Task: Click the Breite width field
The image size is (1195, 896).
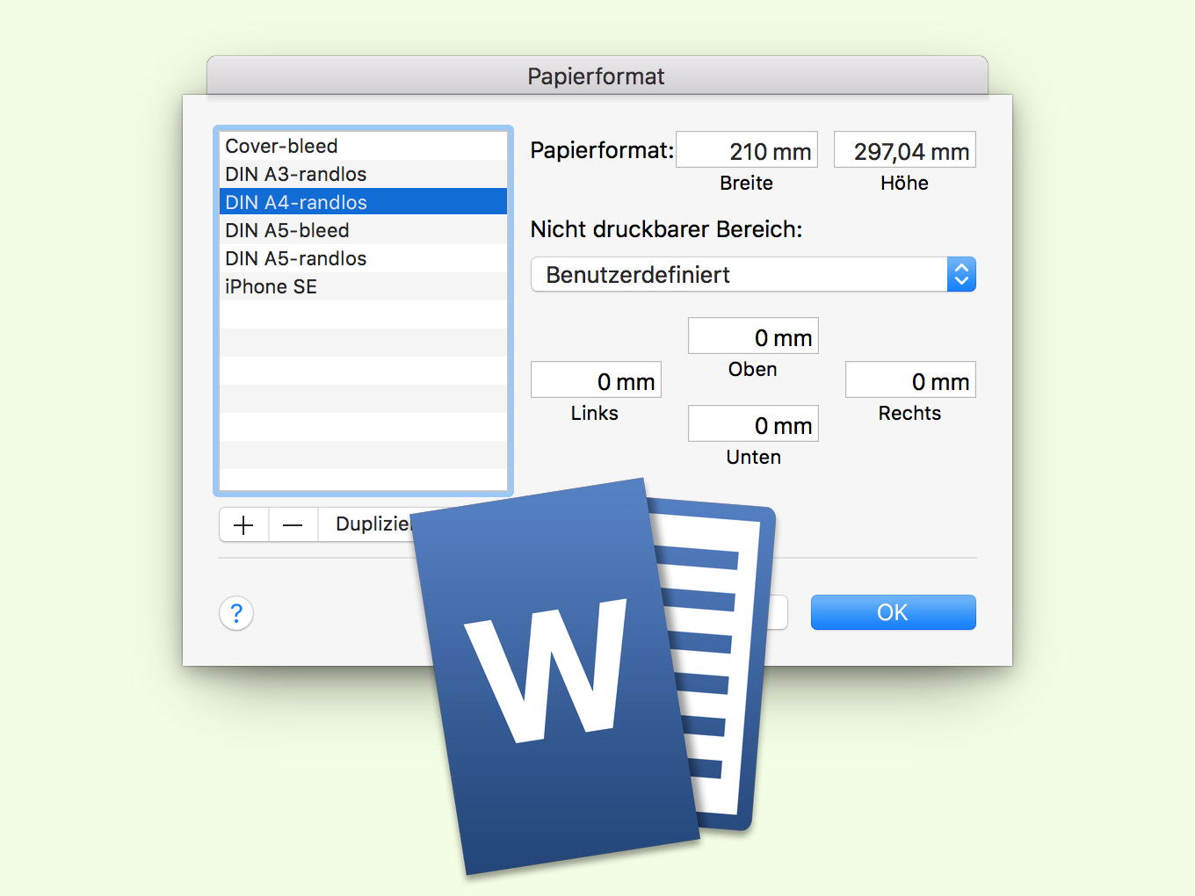Action: point(747,150)
